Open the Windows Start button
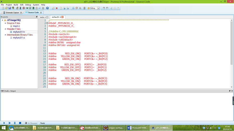 (4, 128)
